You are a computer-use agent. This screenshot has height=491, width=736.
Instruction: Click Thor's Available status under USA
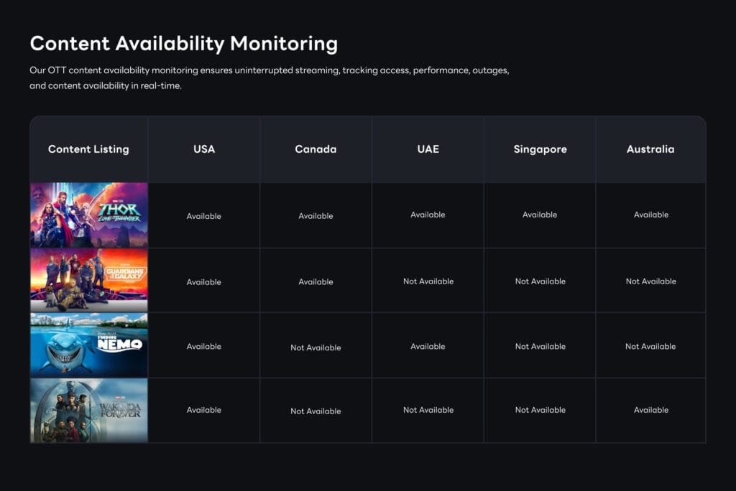(x=204, y=215)
